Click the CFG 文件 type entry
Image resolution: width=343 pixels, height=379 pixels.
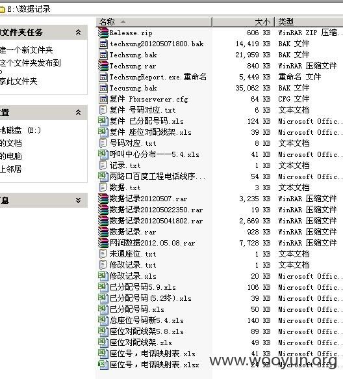pyautogui.click(x=294, y=99)
